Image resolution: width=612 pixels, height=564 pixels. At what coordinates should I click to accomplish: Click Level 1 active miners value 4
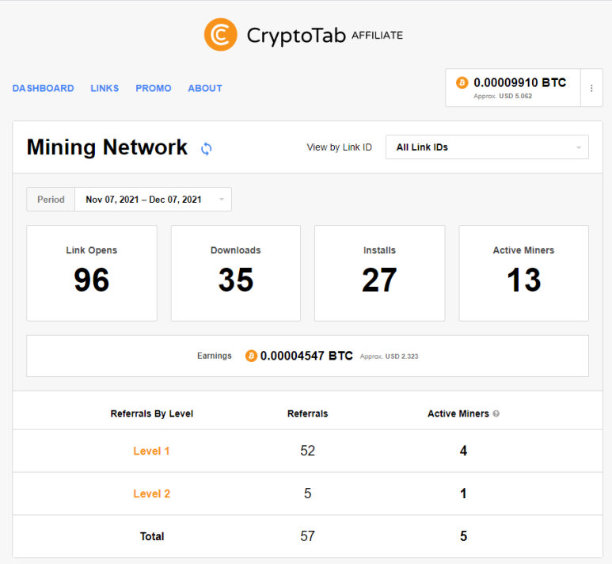(x=463, y=451)
